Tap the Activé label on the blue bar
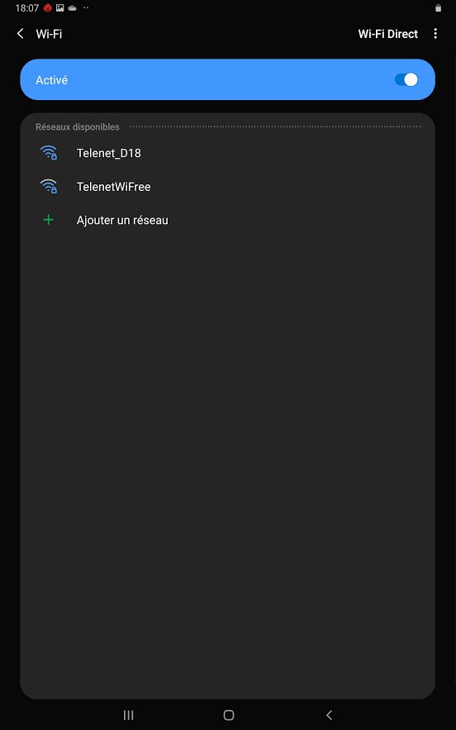456x730 pixels. (x=52, y=80)
